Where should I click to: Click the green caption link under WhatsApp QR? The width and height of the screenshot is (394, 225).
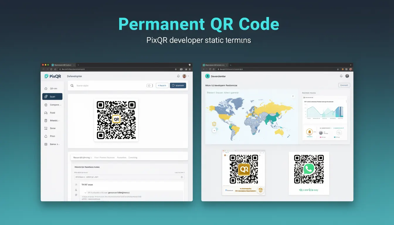pos(308,190)
